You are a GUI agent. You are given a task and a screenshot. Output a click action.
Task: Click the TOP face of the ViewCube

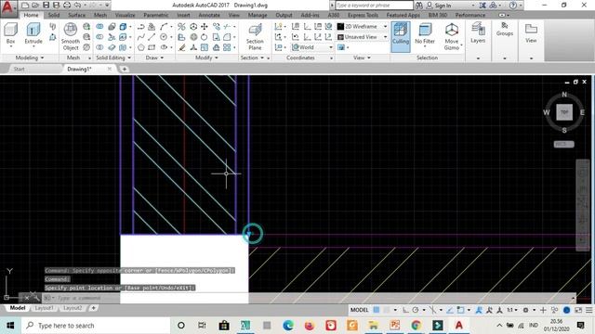tap(564, 112)
